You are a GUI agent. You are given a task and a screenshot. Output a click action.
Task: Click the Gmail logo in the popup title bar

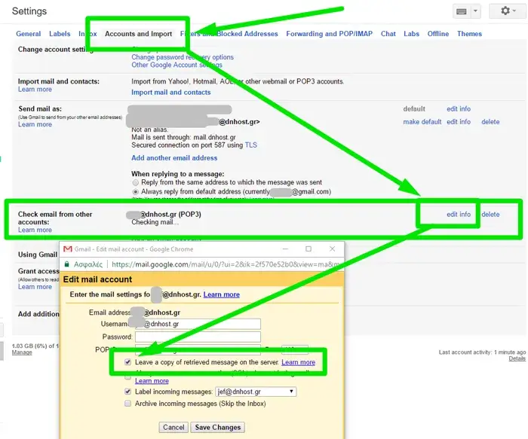pyautogui.click(x=68, y=249)
